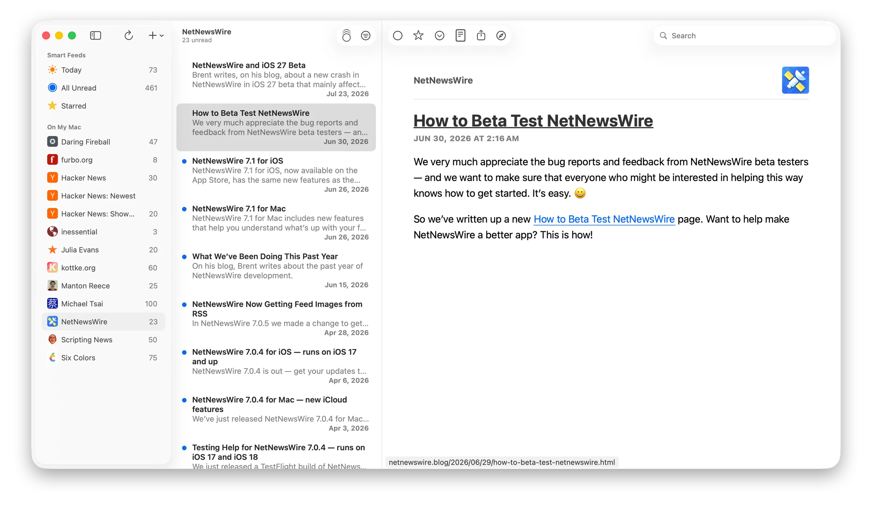The image size is (872, 511).
Task: Select the Six Colors feed
Action: click(103, 358)
